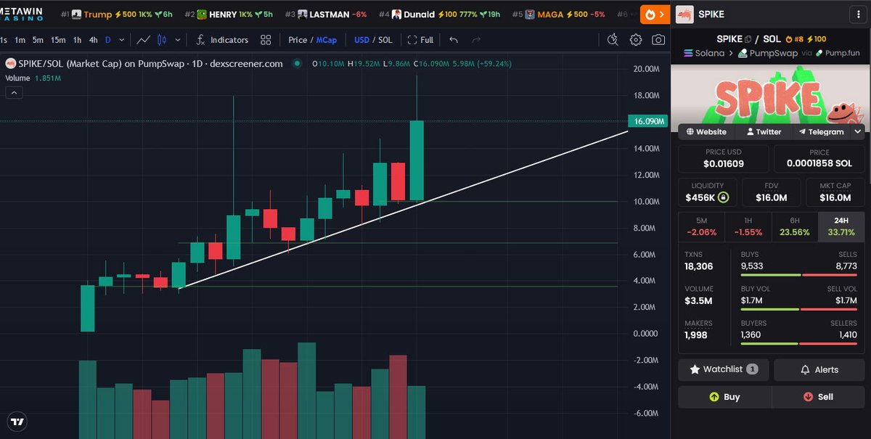Viewport: 871px width, 439px height.
Task: Select the D daily timeframe
Action: pos(108,40)
